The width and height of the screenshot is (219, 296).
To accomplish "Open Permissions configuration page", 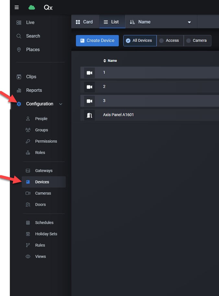I will tap(46, 141).
